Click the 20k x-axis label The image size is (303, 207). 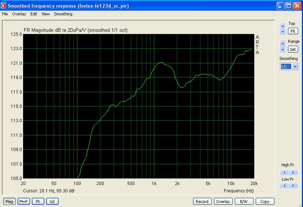(x=254, y=184)
